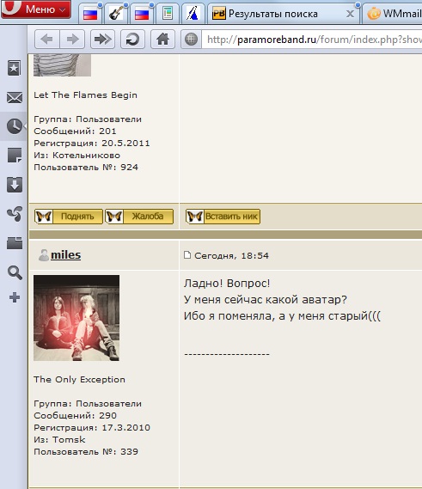Click the Поднять button
The image size is (422, 489).
tap(68, 217)
